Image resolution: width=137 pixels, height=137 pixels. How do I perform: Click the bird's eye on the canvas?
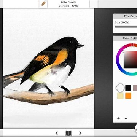[x=72, y=42]
